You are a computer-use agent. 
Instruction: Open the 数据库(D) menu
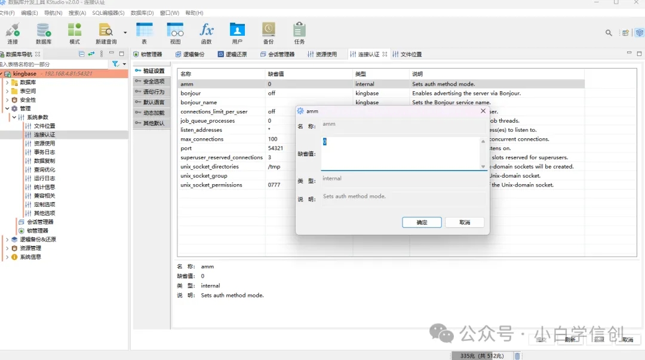(142, 13)
